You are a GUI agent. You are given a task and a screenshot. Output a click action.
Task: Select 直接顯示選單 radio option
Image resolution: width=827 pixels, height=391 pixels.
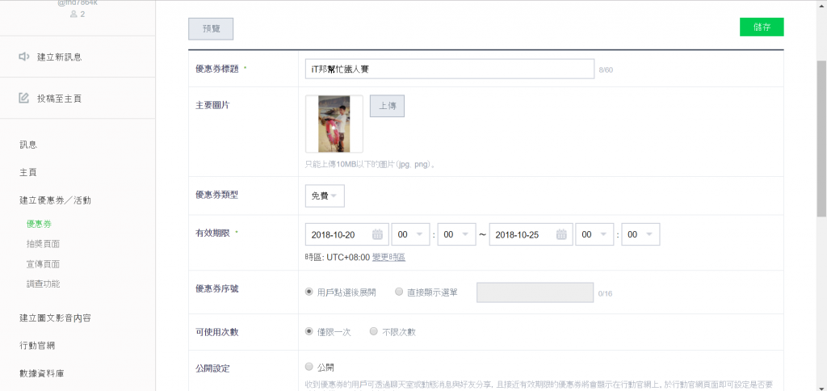click(x=399, y=292)
